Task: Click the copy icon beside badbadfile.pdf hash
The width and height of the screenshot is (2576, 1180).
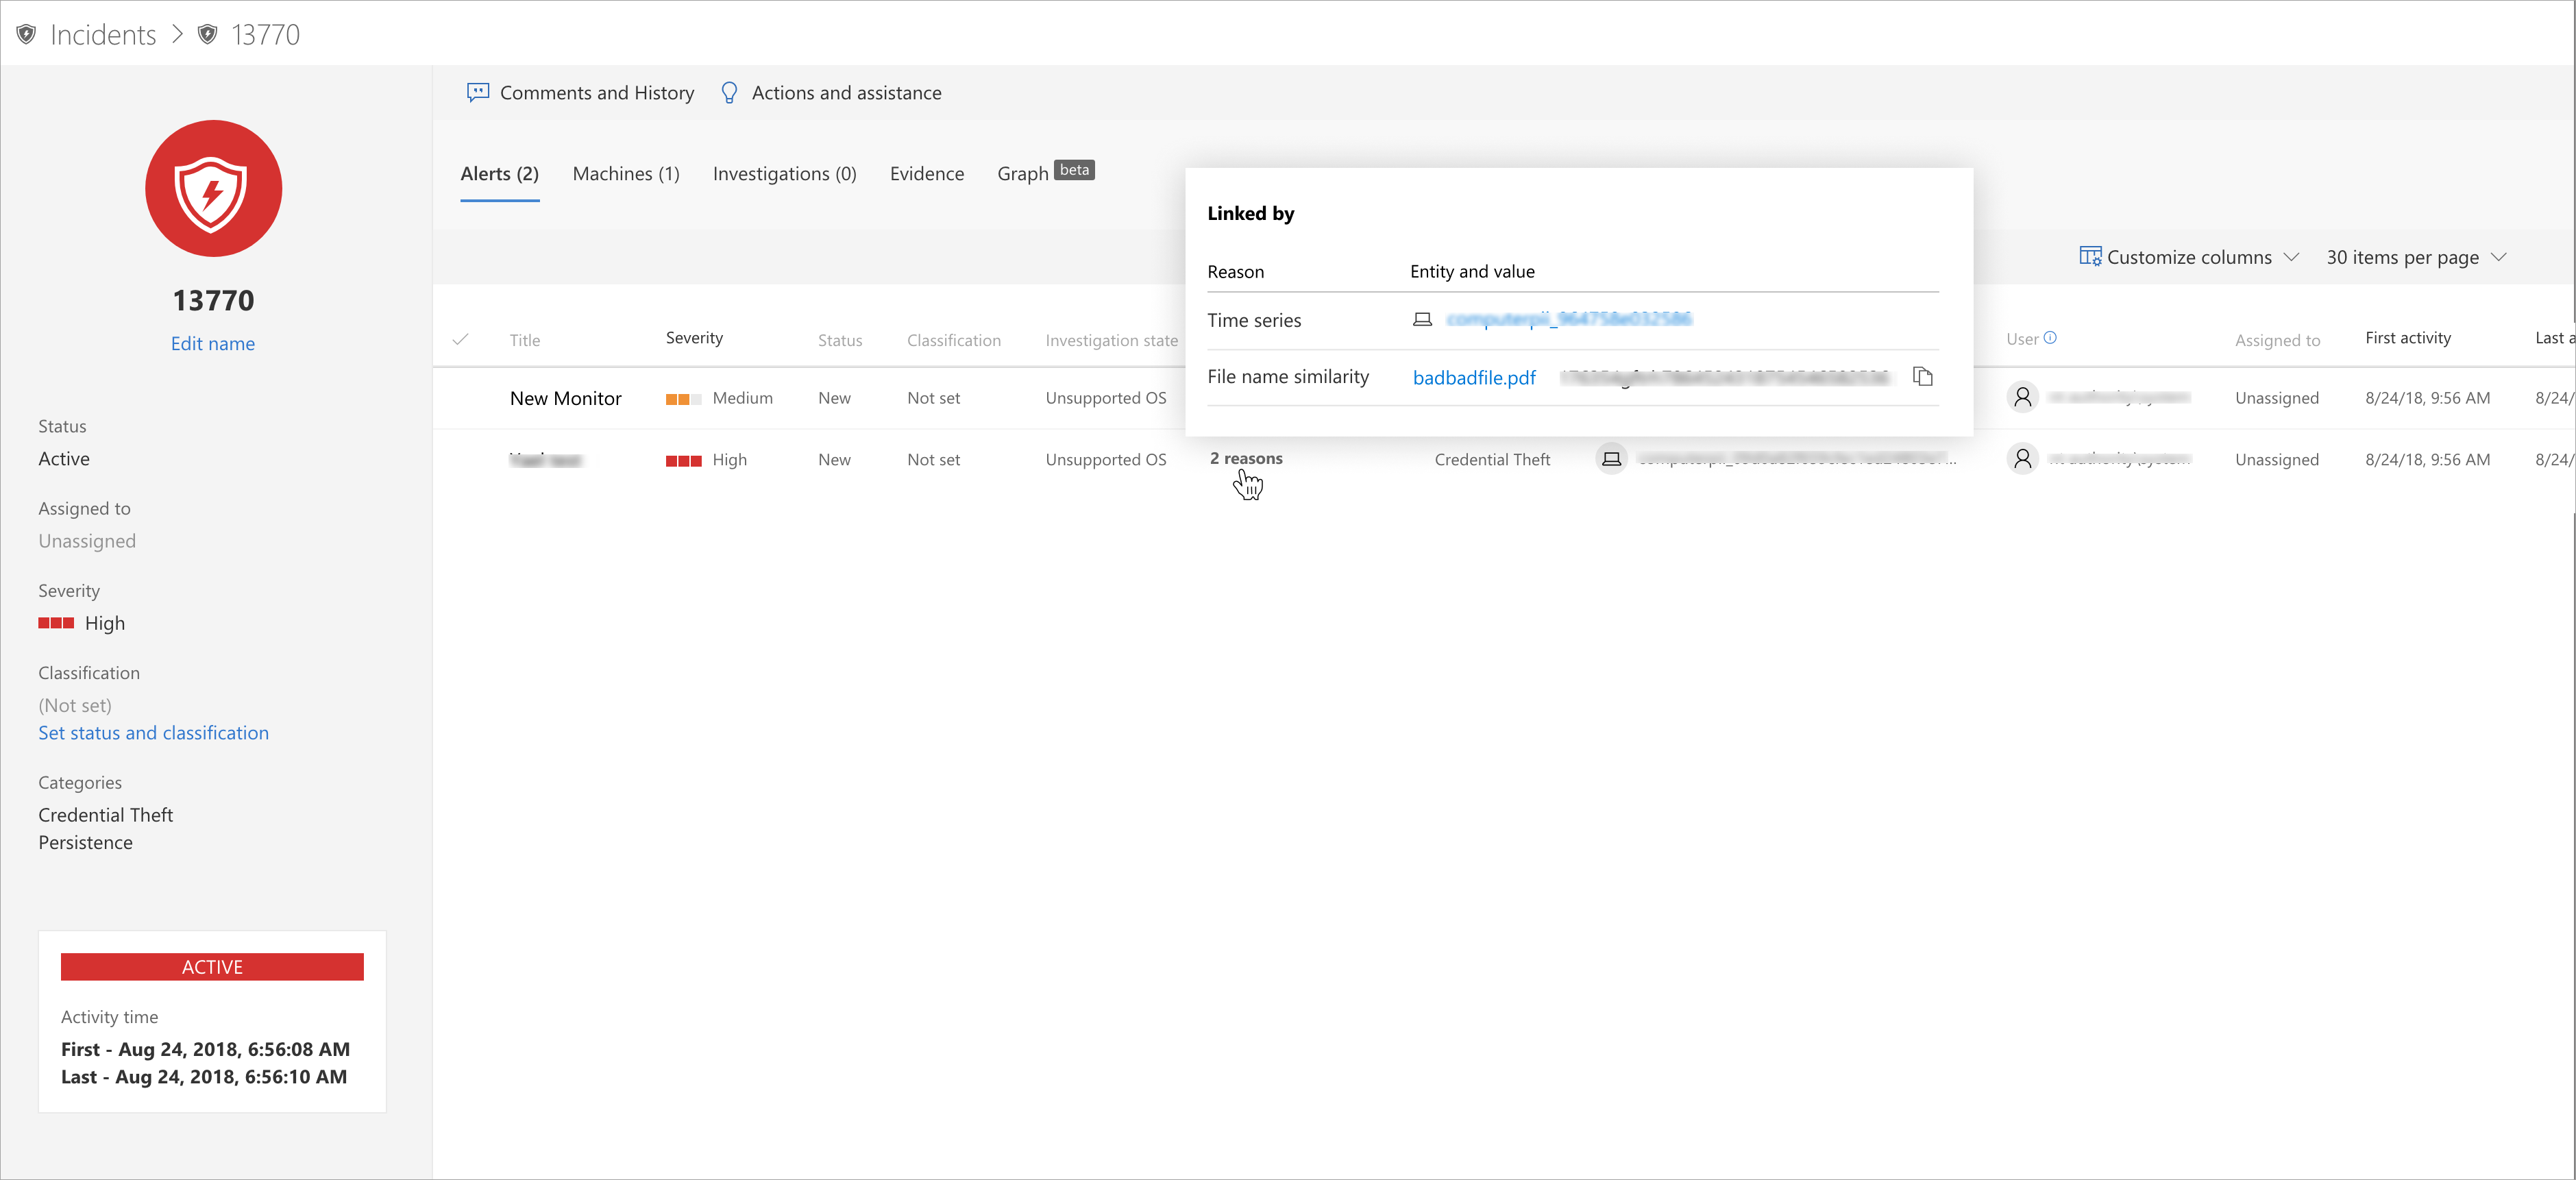Action: point(1922,377)
